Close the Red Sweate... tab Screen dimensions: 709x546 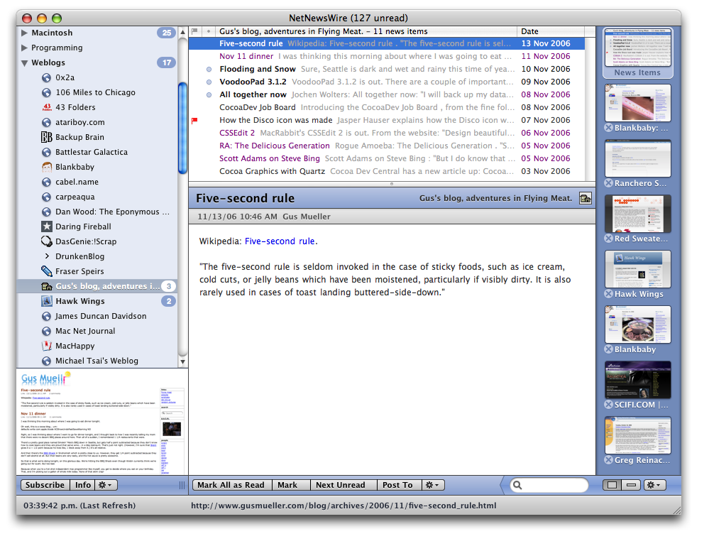point(609,239)
